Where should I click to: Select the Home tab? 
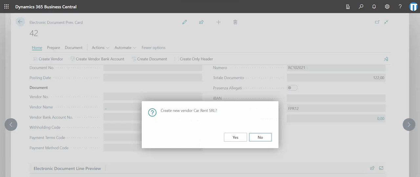37,48
